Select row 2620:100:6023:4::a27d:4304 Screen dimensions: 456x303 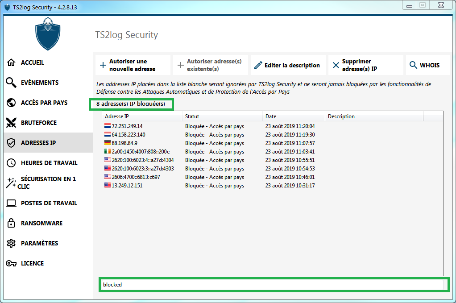pyautogui.click(x=273, y=160)
